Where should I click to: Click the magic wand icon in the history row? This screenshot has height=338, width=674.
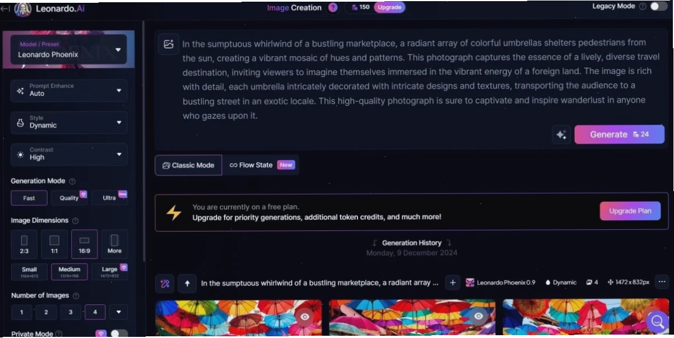coord(165,284)
